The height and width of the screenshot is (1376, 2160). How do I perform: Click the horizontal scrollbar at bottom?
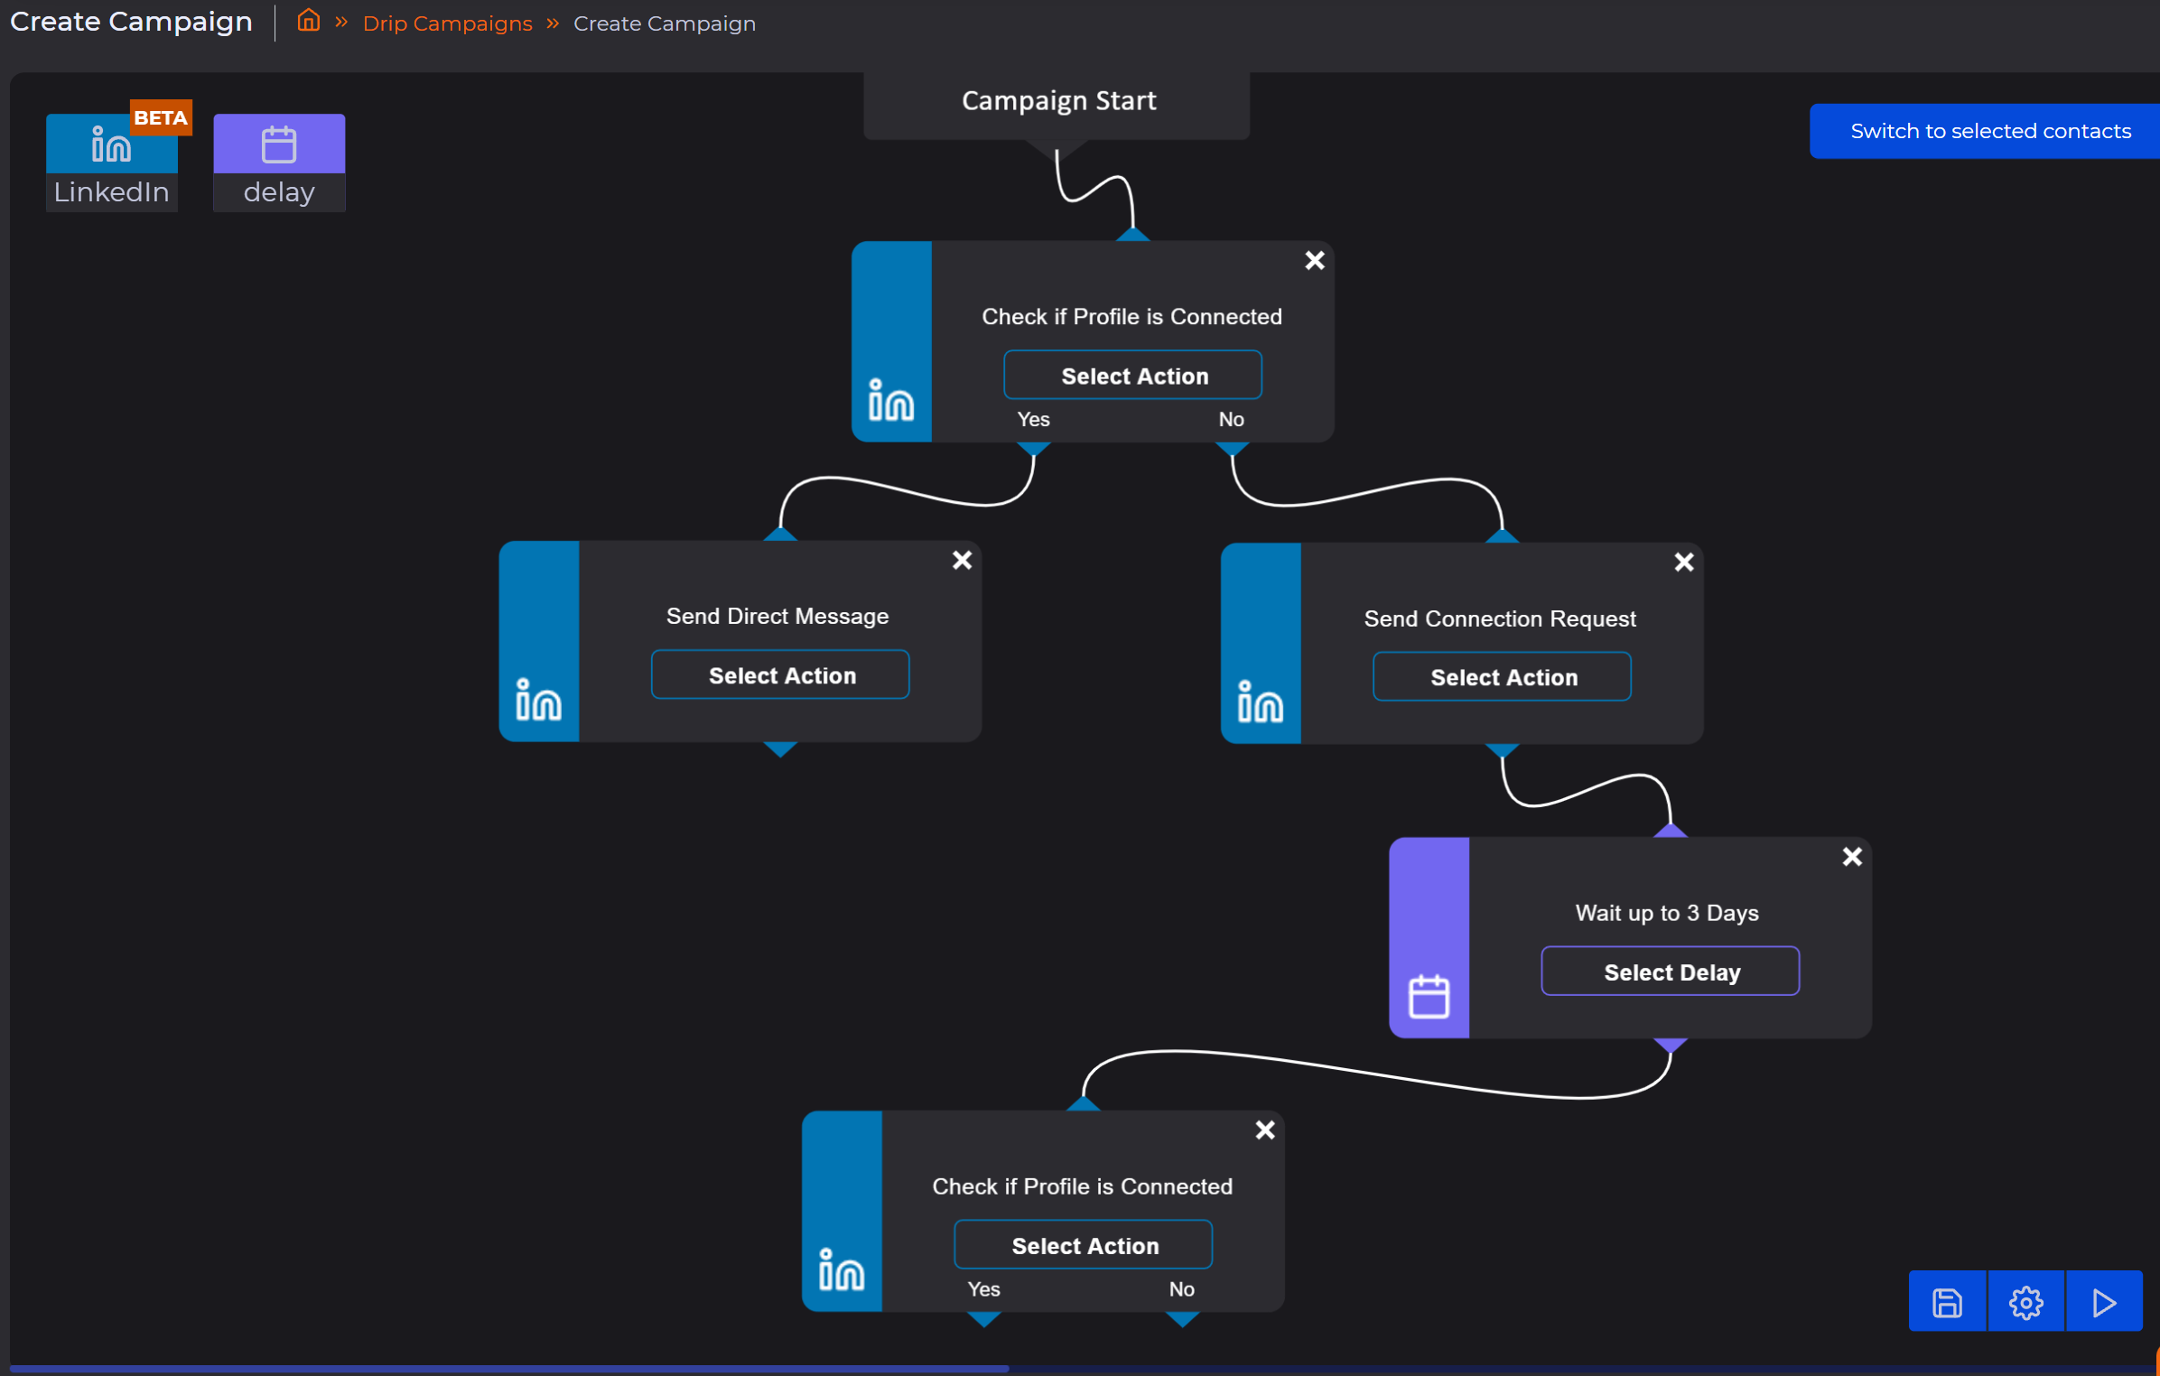coord(508,1368)
